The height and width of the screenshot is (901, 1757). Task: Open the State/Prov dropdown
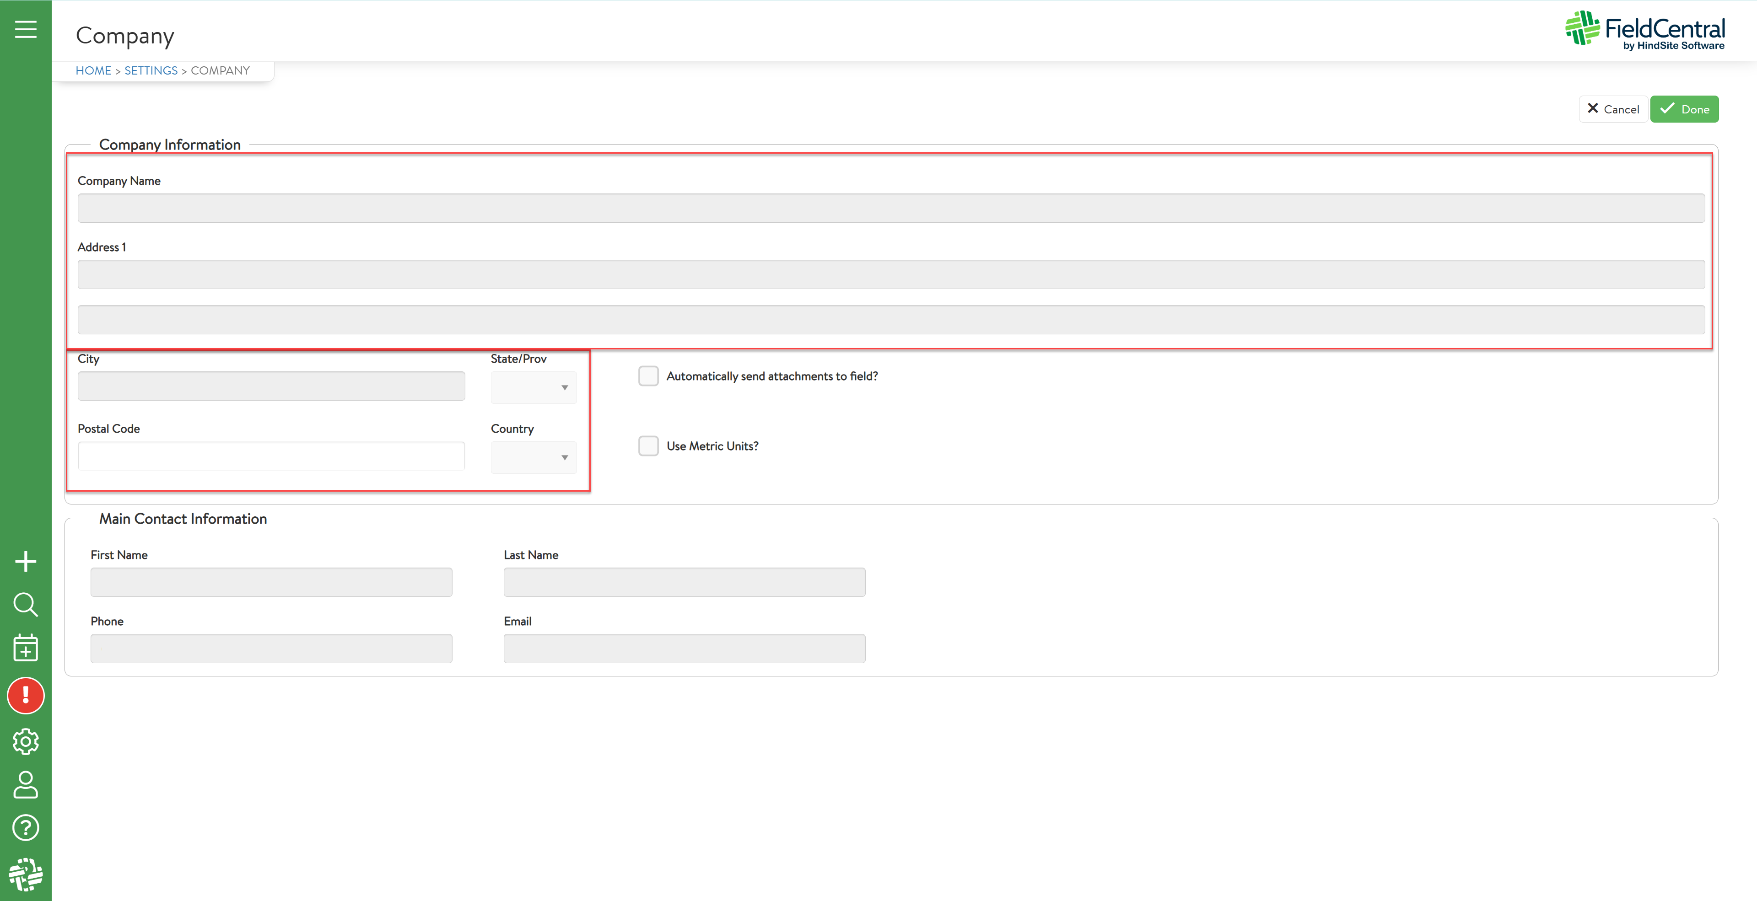click(x=534, y=387)
